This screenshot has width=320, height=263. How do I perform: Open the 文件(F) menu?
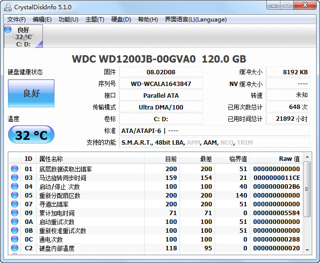click(16, 20)
